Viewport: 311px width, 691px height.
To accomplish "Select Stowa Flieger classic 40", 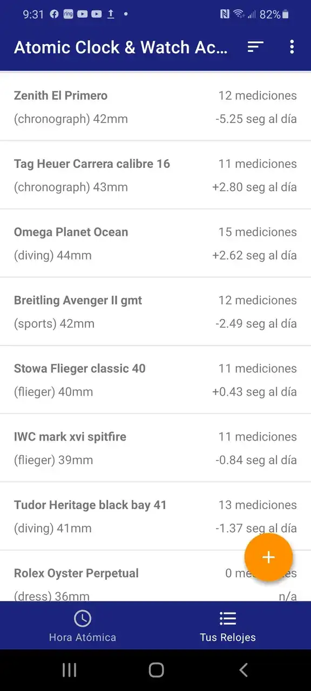I will click(x=155, y=380).
